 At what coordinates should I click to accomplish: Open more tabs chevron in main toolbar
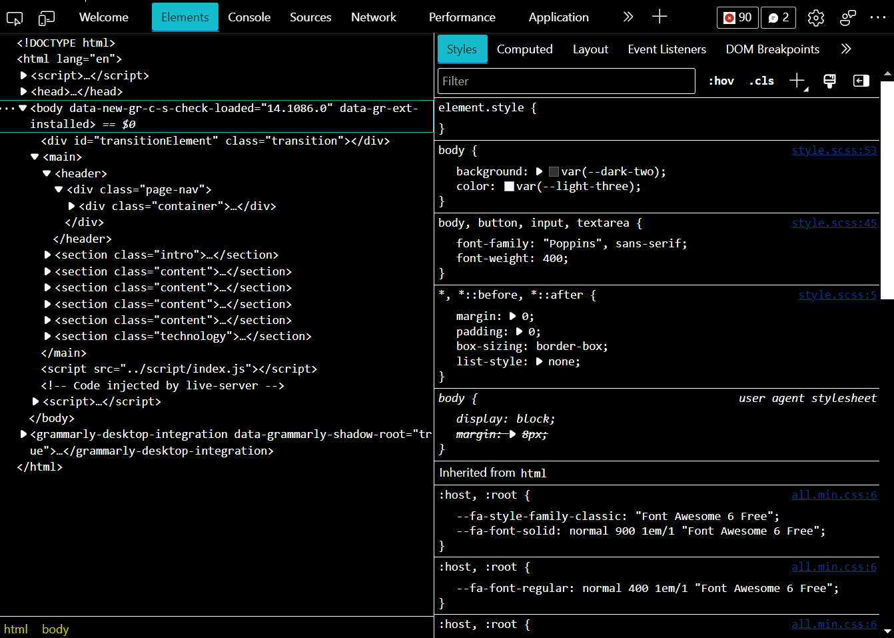coord(628,17)
